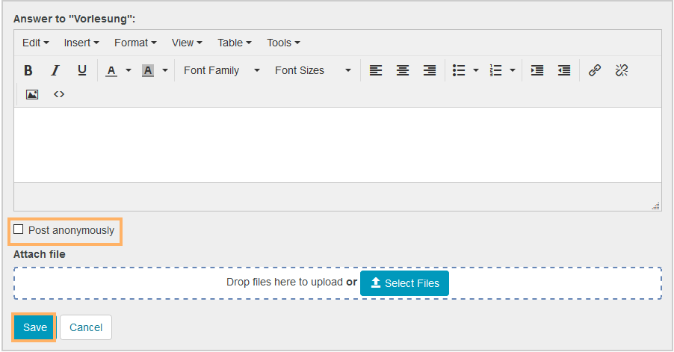This screenshot has width=674, height=352.
Task: Remove link using unlink icon
Action: pyautogui.click(x=622, y=70)
